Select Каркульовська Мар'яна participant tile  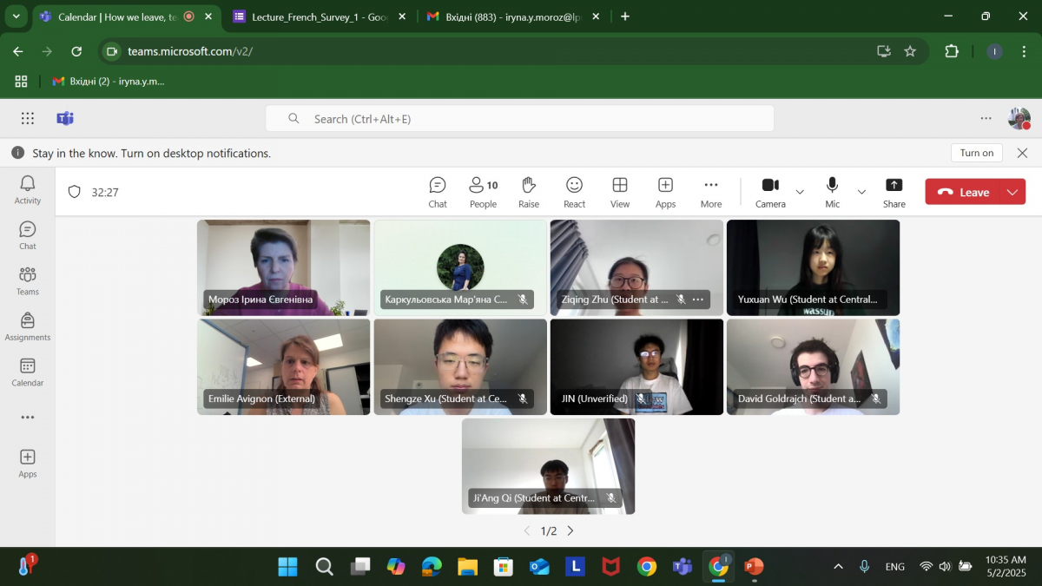point(460,267)
